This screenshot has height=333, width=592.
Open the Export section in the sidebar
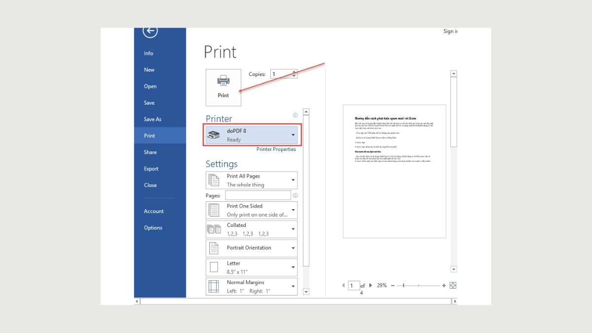point(150,168)
